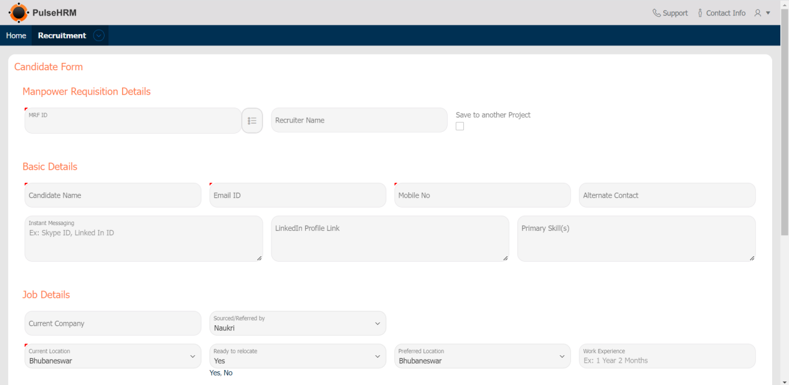Expand the Ready to relocate dropdown
Image resolution: width=789 pixels, height=385 pixels.
(298, 356)
